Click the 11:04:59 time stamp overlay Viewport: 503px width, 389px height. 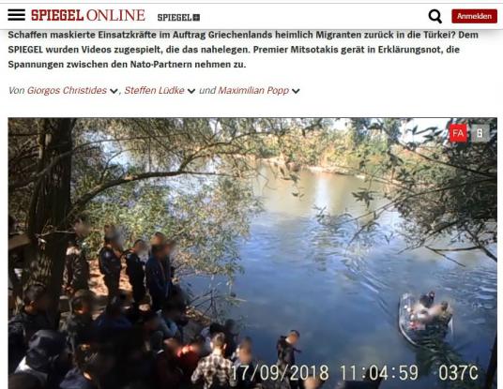[x=378, y=373]
